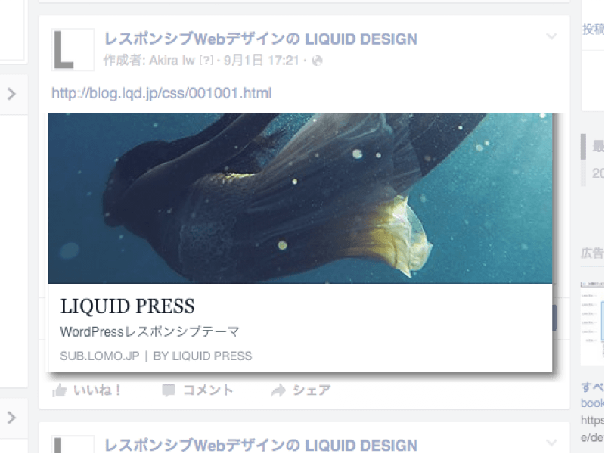Click the thumbs-up いいね！ icon
The width and height of the screenshot is (605, 454).
60,390
